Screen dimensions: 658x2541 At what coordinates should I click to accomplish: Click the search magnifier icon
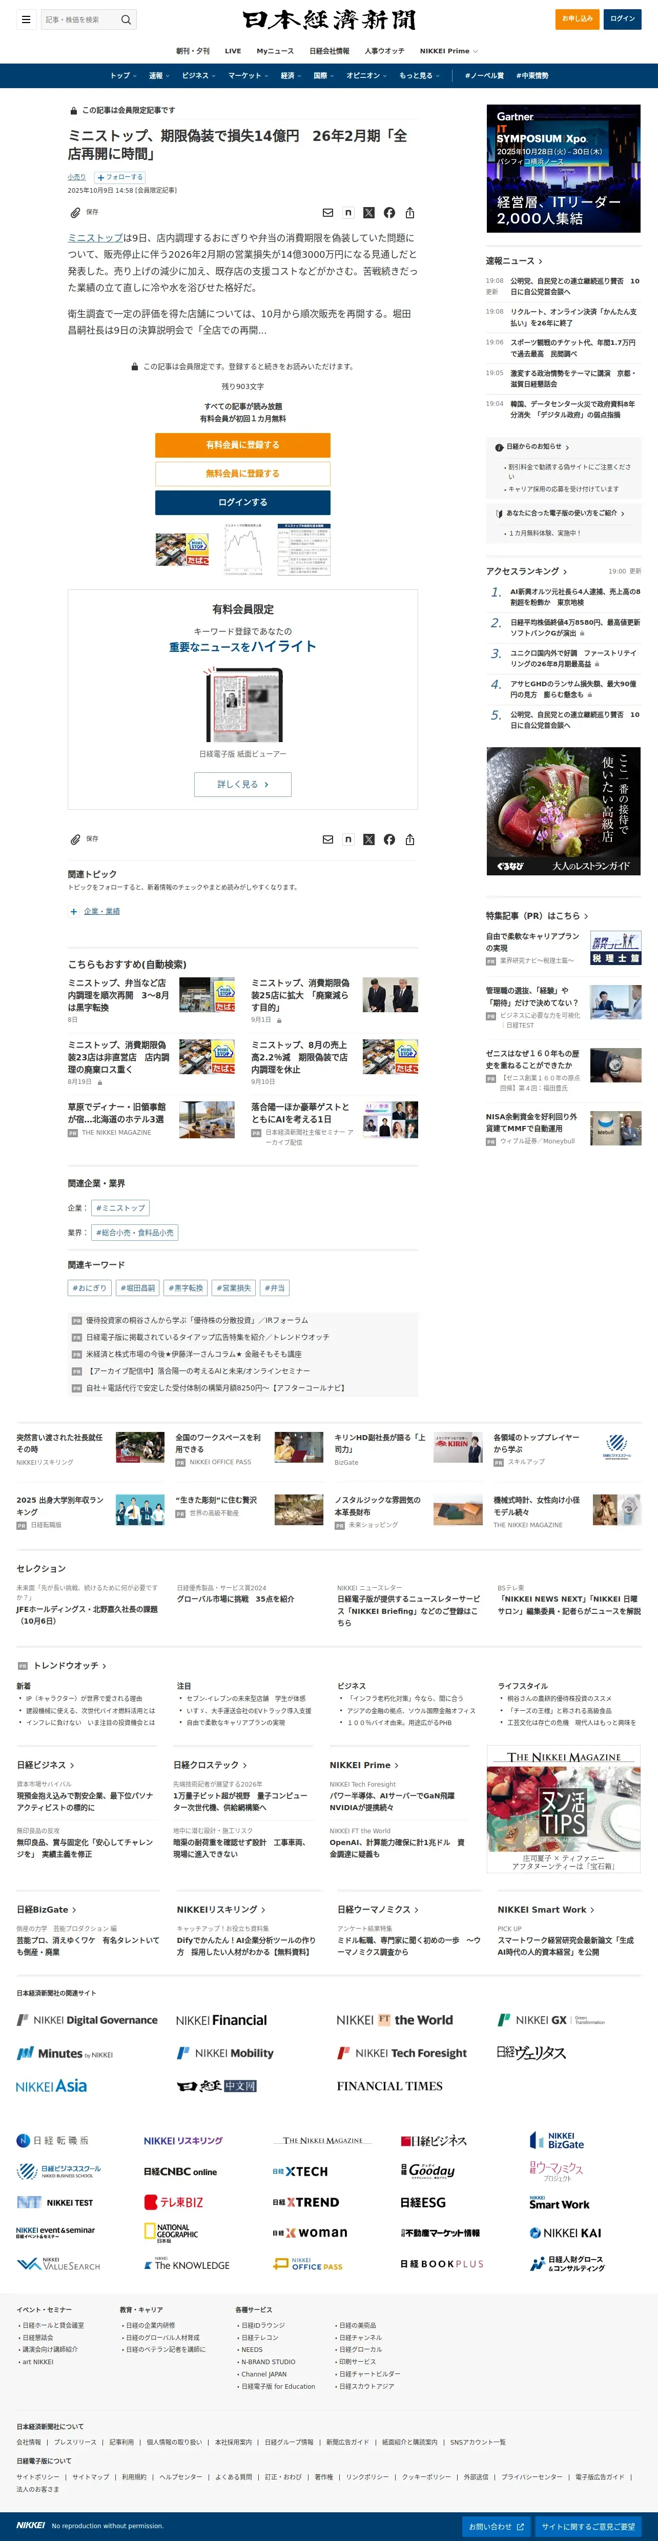click(x=125, y=19)
